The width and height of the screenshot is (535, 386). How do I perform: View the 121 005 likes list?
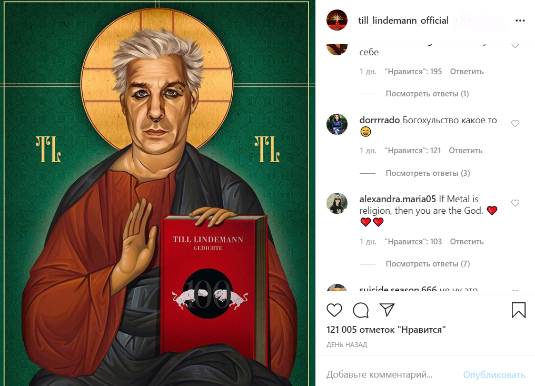(x=386, y=329)
